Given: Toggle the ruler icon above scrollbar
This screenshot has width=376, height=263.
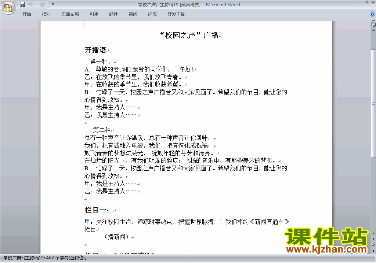Looking at the screenshot, I should (x=373, y=24).
